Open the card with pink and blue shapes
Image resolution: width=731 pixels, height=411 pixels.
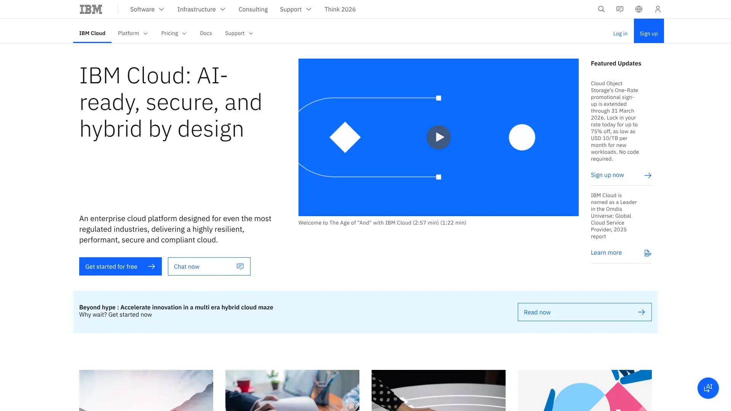pos(585,390)
